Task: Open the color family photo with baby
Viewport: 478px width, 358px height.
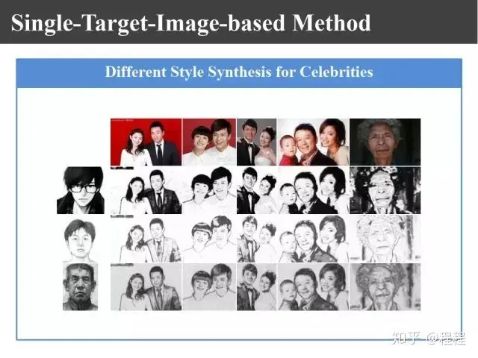Action: point(313,142)
